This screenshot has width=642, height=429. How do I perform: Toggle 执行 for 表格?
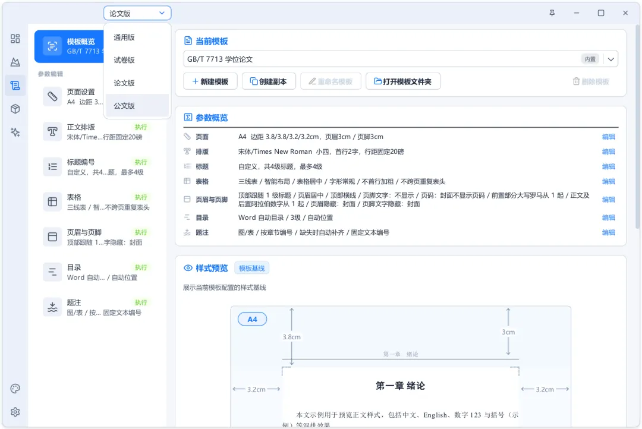[141, 197]
